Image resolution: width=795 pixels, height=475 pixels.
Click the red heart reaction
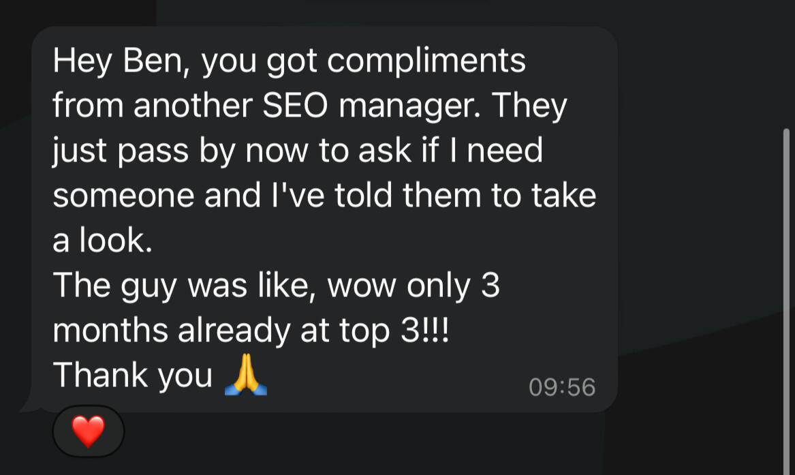point(89,431)
